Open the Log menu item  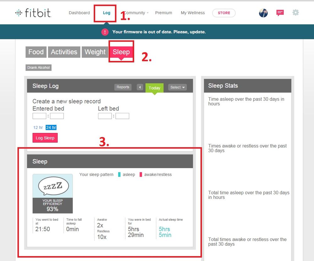[x=107, y=13]
